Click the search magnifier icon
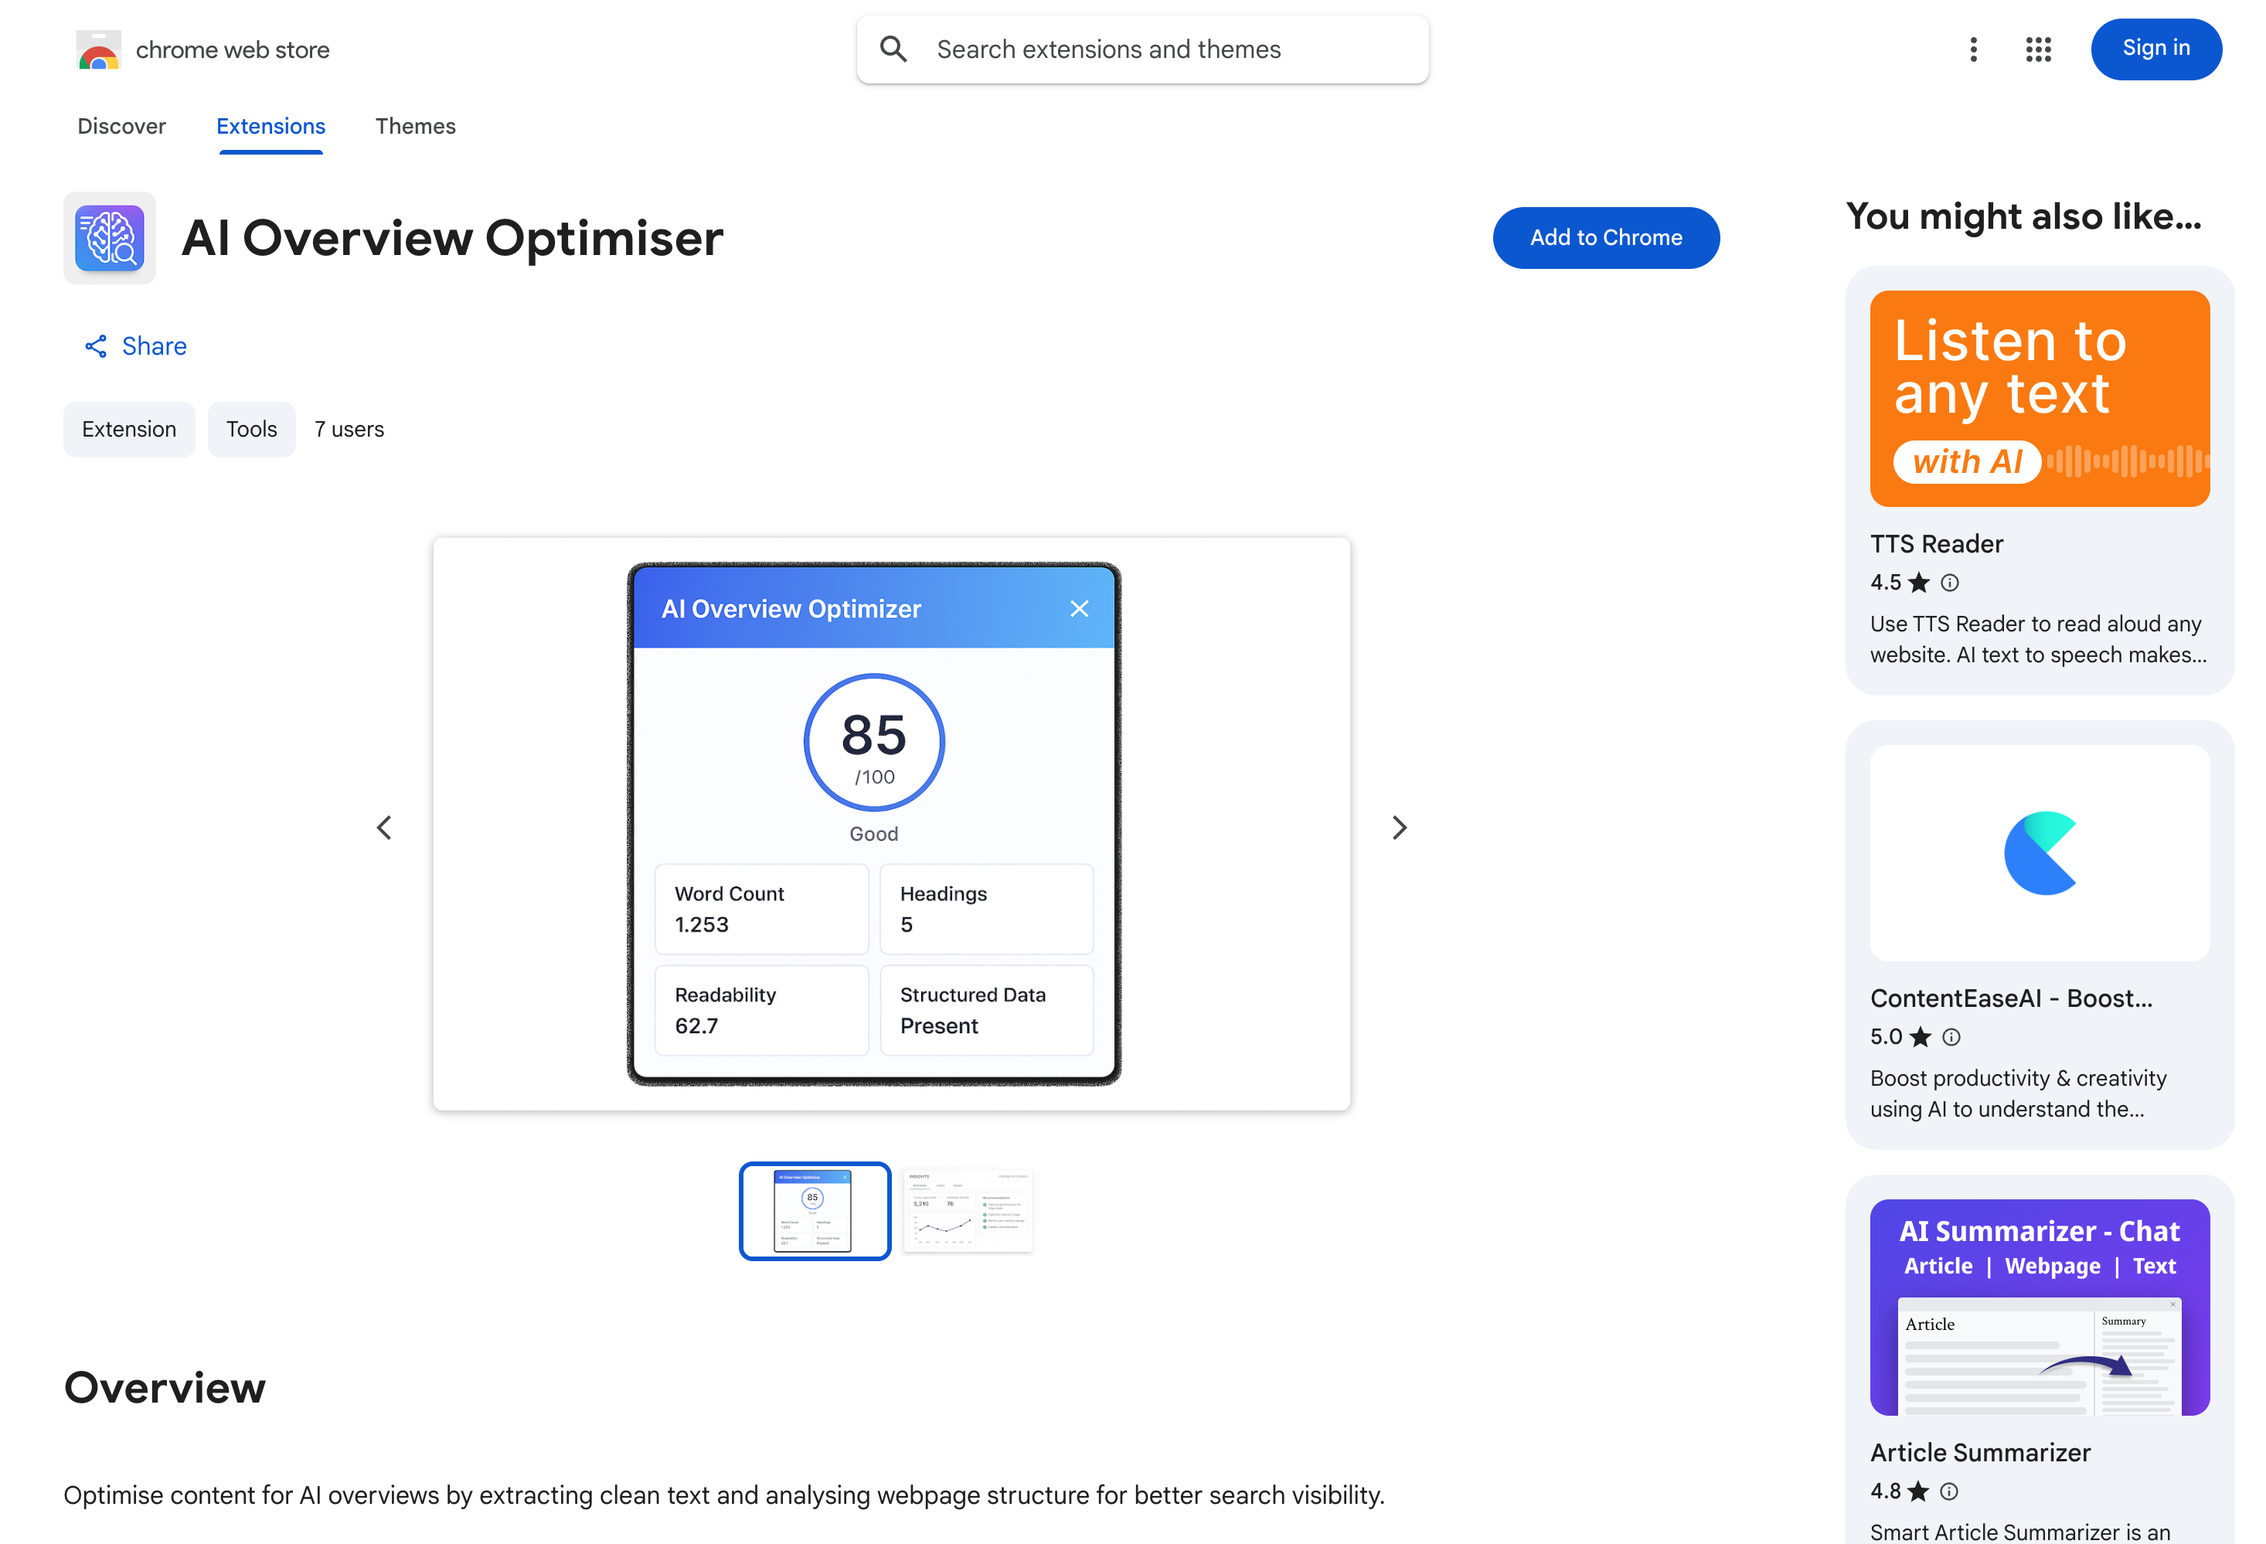This screenshot has width=2266, height=1544. [893, 49]
